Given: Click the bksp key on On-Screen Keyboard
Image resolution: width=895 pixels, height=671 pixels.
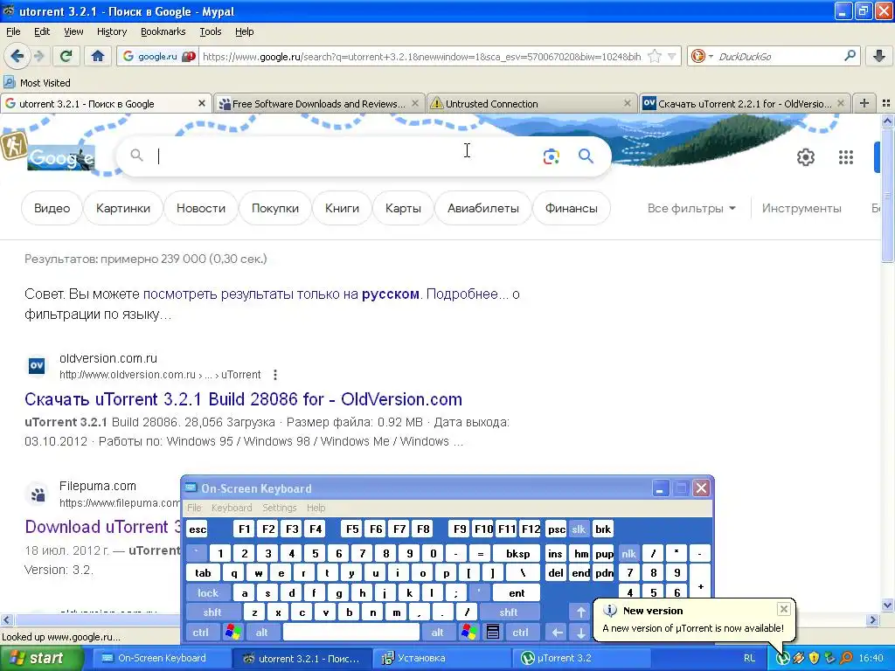Looking at the screenshot, I should tap(517, 553).
